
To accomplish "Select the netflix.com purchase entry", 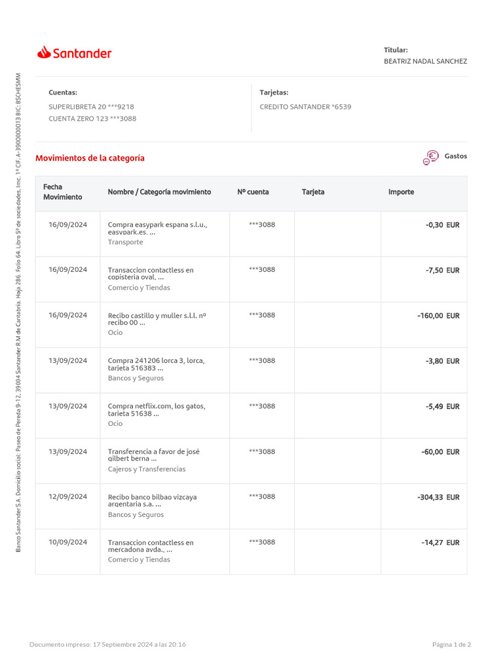I will coord(157,410).
